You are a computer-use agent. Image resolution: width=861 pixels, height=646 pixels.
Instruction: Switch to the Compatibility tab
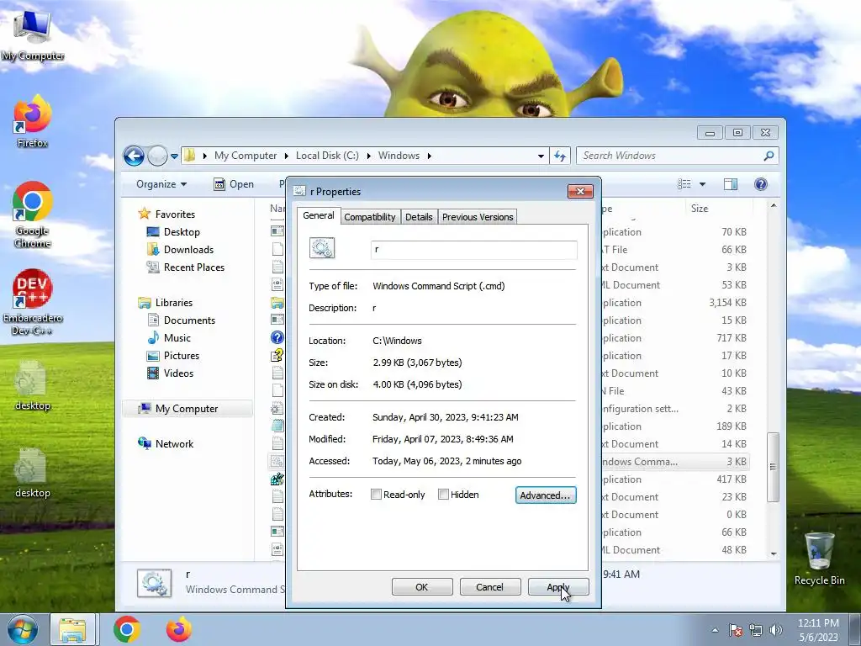(370, 217)
